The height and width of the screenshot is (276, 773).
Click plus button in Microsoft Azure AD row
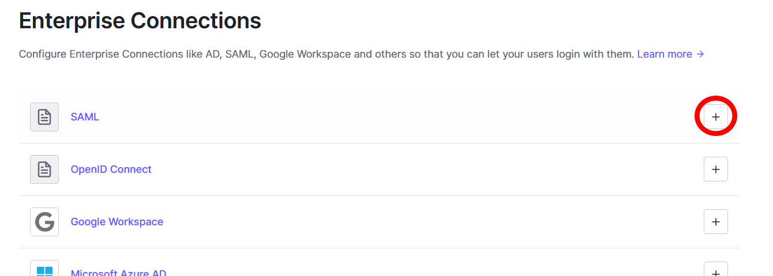click(x=716, y=270)
